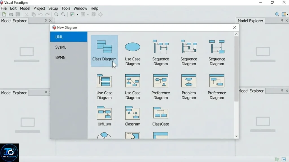The height and width of the screenshot is (162, 289).
Task: Minimize the Visual Paradigm window
Action: [x=260, y=2]
